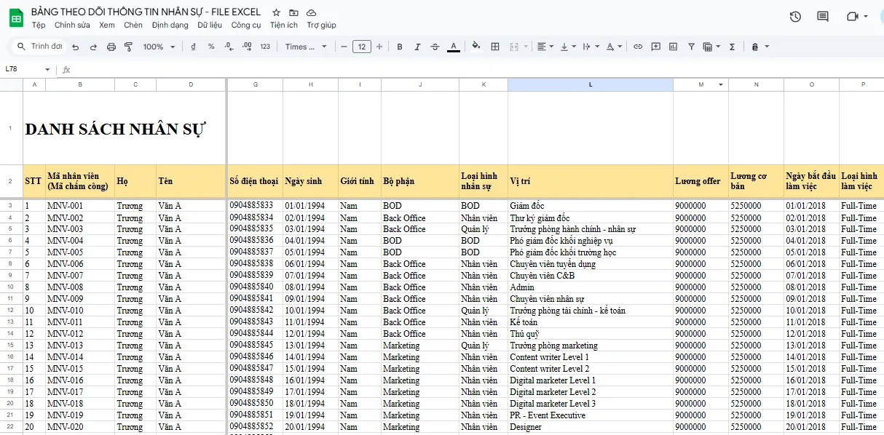Open the filter views dropdown

coord(711,47)
